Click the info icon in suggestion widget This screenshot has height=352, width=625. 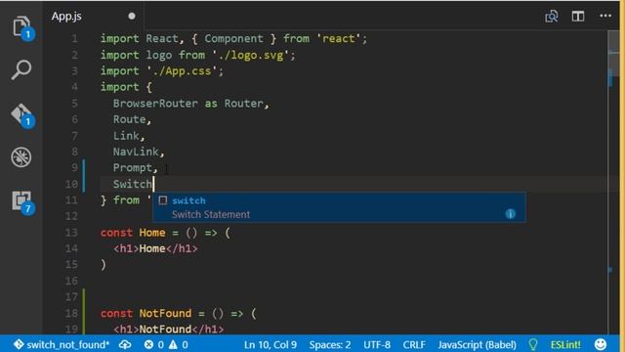510,214
